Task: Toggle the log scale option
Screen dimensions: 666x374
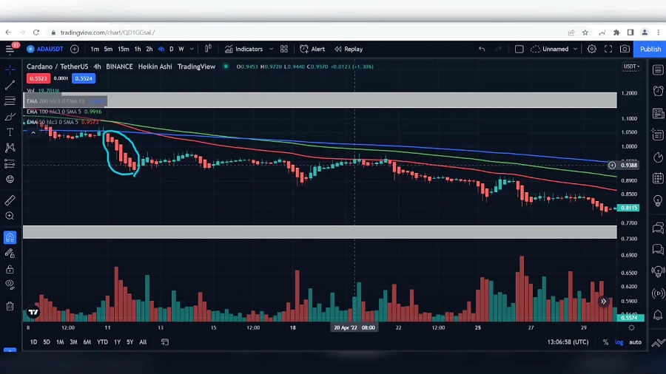Action: pyautogui.click(x=619, y=342)
